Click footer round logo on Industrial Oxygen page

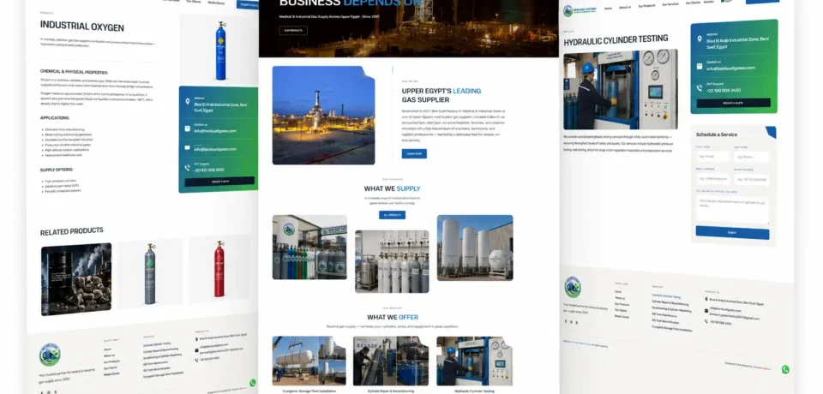point(50,355)
